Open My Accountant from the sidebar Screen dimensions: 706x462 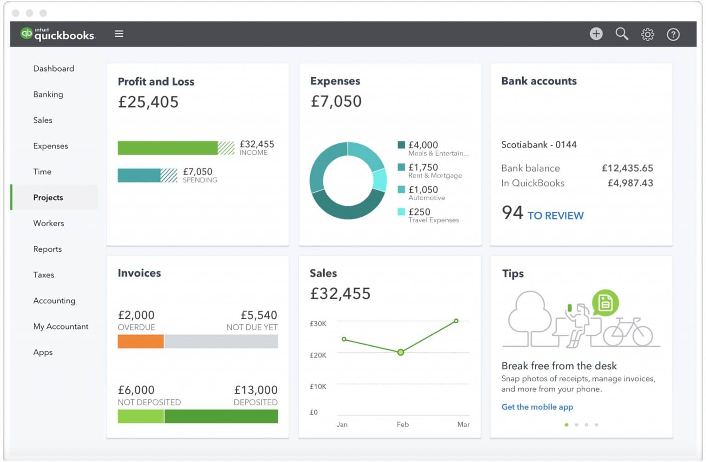click(61, 326)
